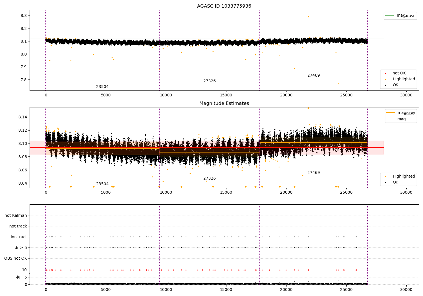This screenshot has width=423, height=296.
Task: Click the "not Kalman" axis label
Action: (x=16, y=215)
